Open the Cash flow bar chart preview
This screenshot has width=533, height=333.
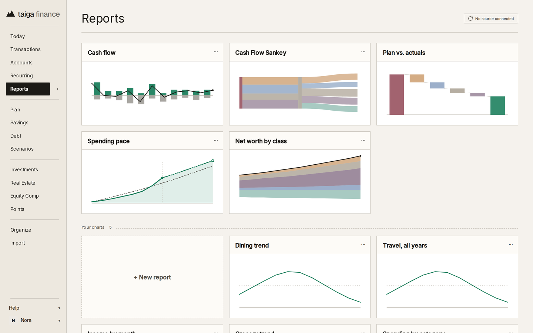[152, 93]
